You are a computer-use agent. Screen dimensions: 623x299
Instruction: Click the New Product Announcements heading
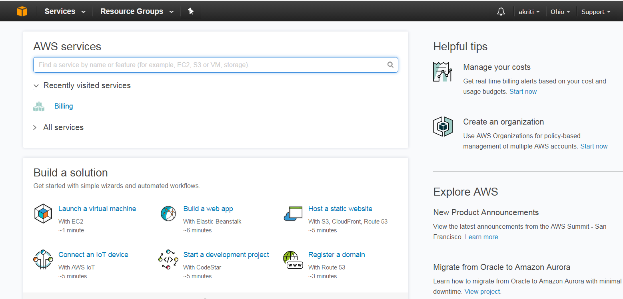coord(486,212)
